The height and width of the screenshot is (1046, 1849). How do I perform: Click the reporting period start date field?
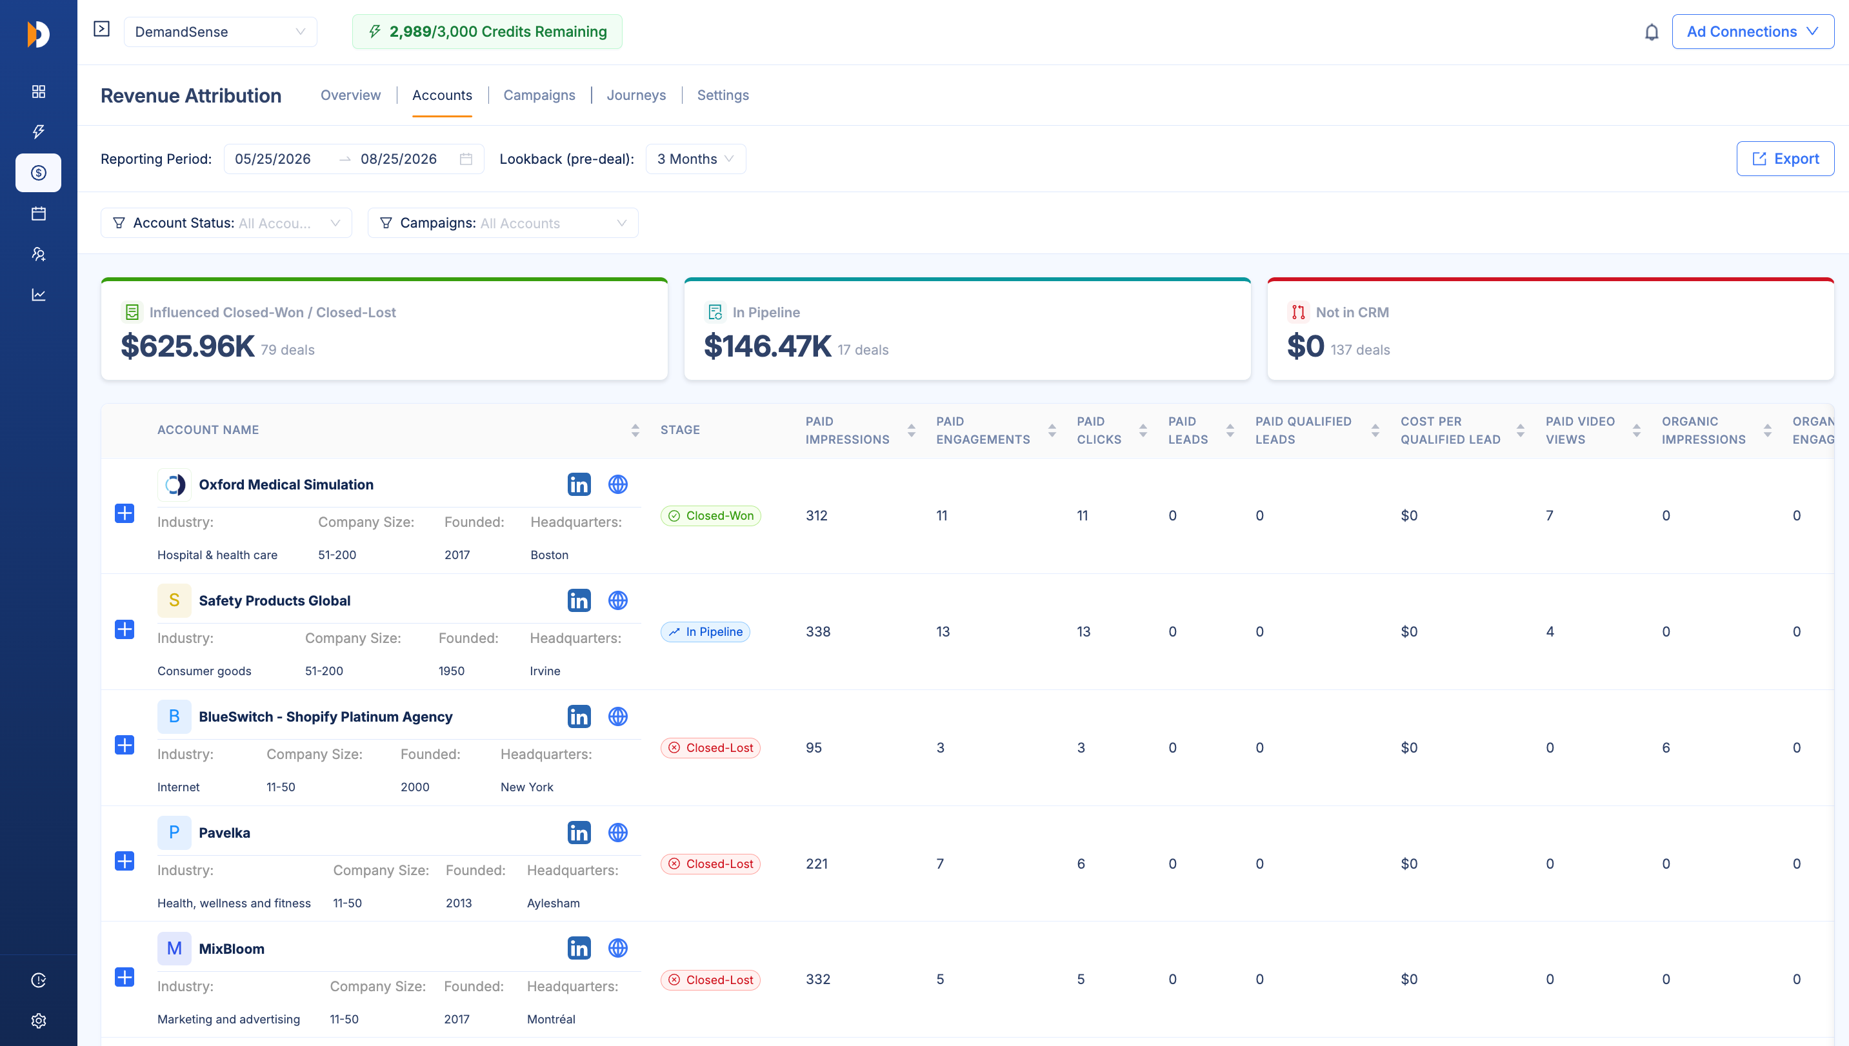pyautogui.click(x=273, y=159)
